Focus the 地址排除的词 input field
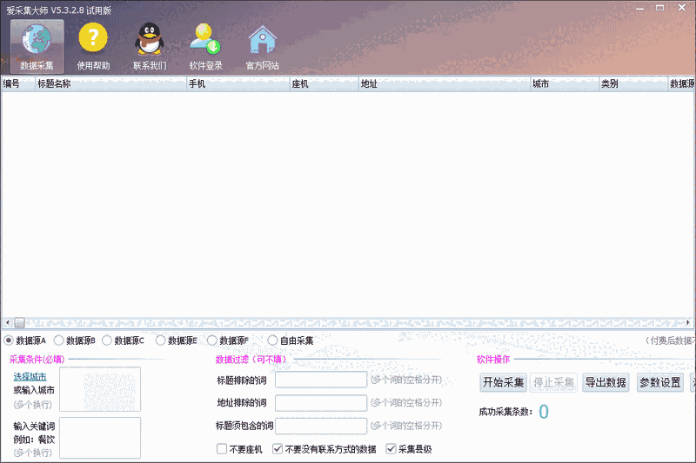Screen dimensions: 696x463 pyautogui.click(x=321, y=403)
